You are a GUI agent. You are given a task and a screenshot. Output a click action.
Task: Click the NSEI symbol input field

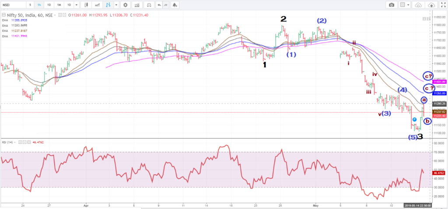[x=13, y=5]
